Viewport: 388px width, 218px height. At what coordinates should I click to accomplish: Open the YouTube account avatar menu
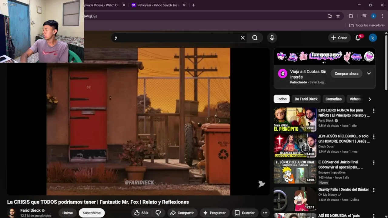[x=373, y=38]
